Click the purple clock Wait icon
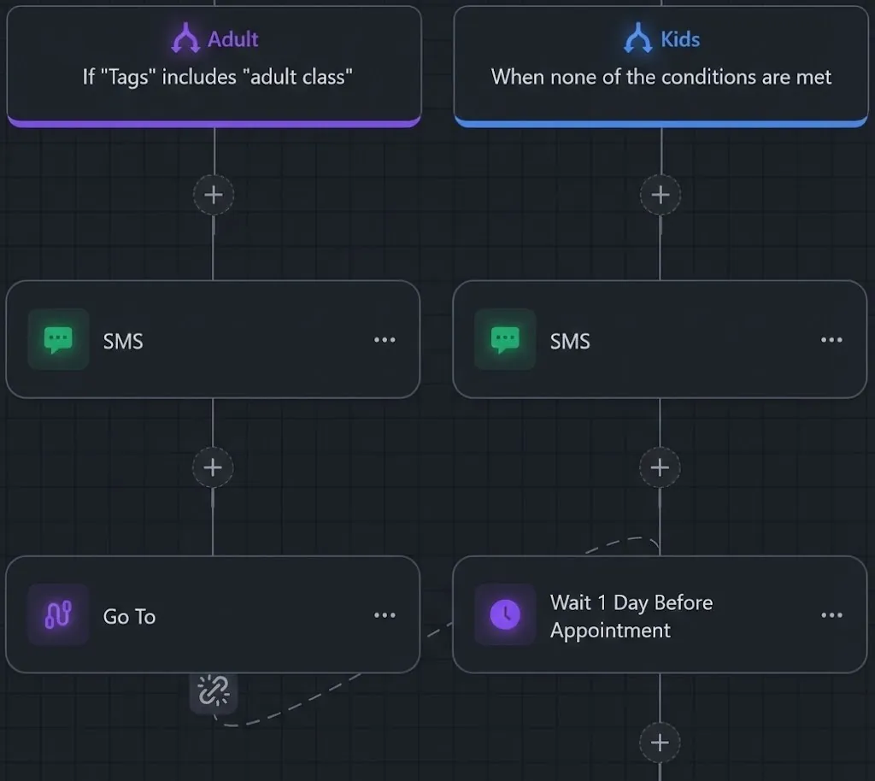875x781 pixels. pos(505,615)
